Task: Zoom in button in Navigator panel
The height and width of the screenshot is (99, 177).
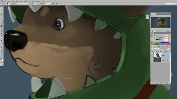Action: point(168,31)
